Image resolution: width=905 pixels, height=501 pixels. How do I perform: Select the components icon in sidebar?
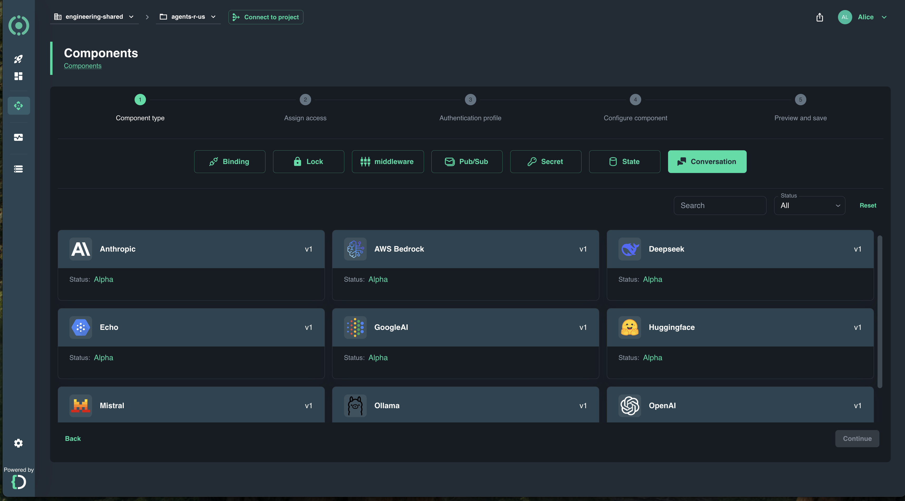(x=19, y=106)
